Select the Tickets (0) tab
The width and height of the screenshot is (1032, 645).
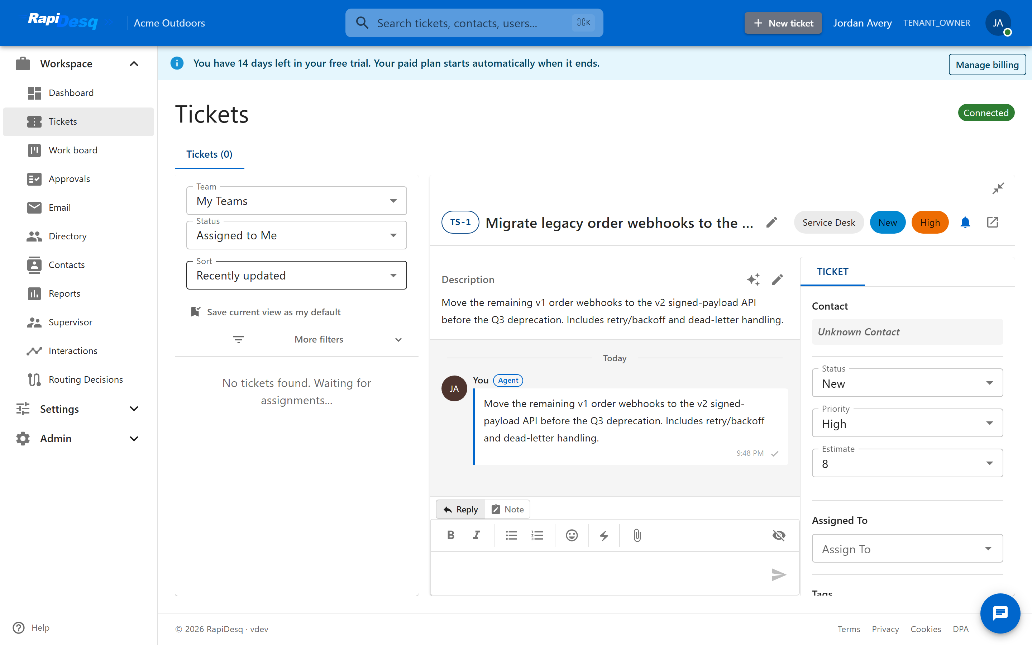pyautogui.click(x=209, y=154)
